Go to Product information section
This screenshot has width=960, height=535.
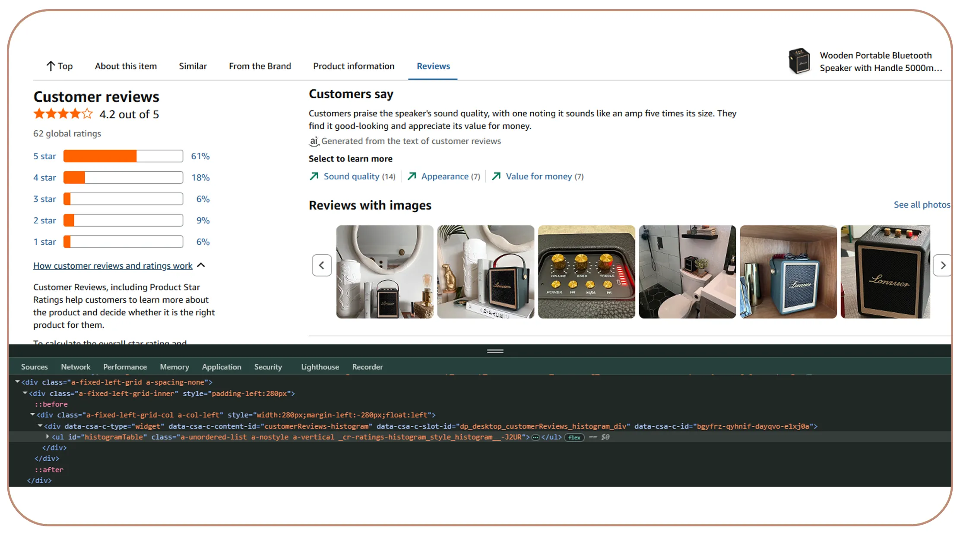tap(354, 66)
